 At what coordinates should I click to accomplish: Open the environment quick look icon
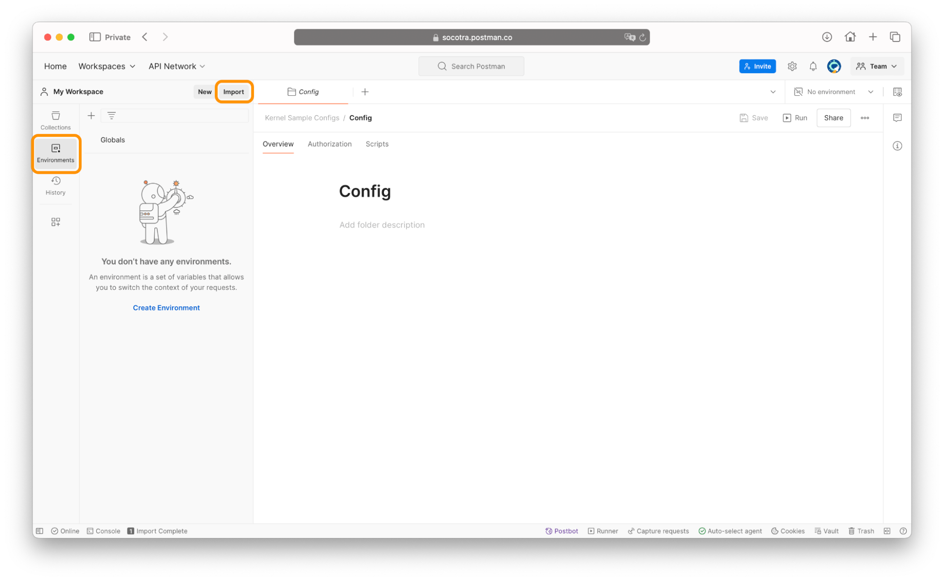click(897, 92)
